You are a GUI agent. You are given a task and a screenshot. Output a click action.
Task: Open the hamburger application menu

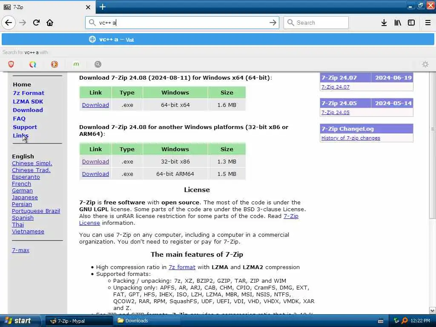pos(427,23)
